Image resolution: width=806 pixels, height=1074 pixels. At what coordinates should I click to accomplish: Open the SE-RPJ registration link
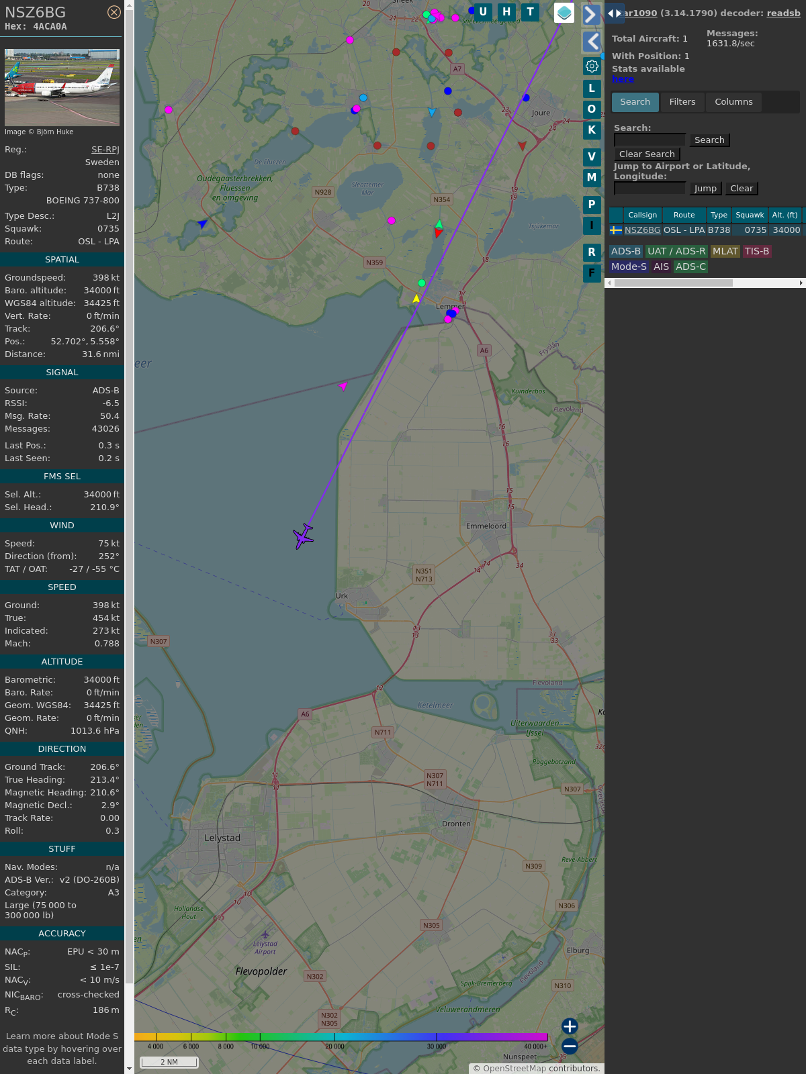105,150
